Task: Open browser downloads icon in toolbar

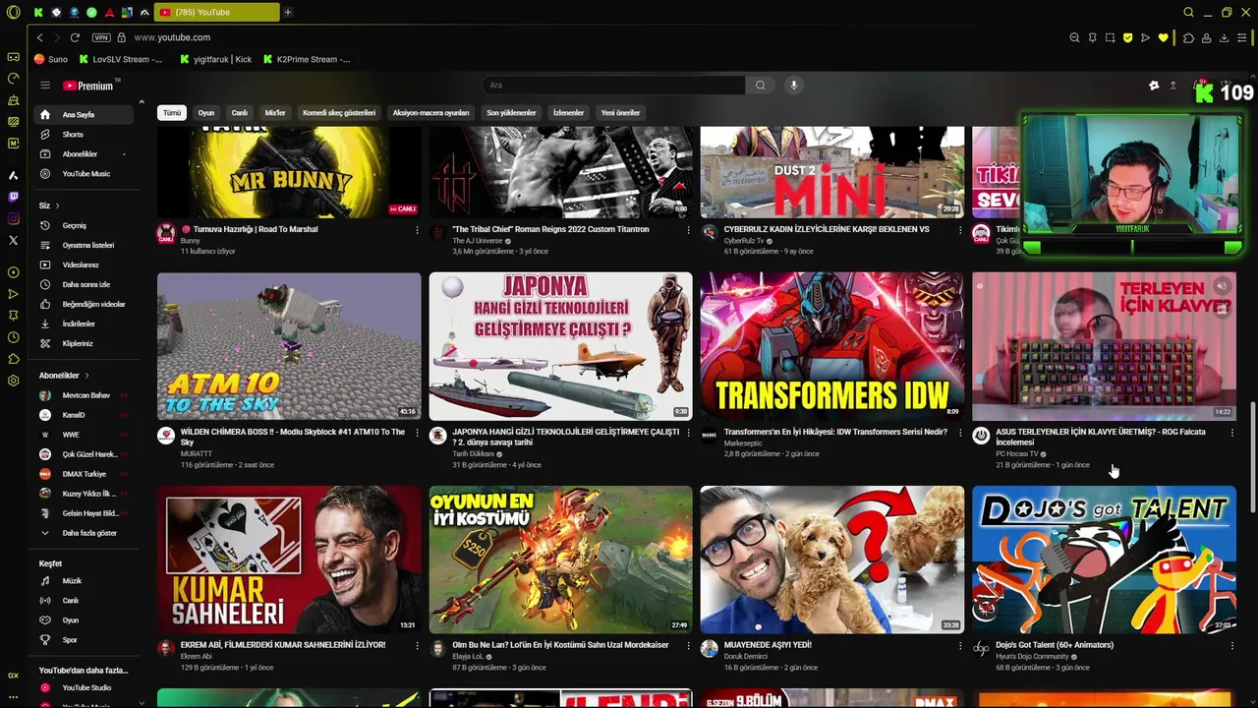Action: pos(1224,37)
